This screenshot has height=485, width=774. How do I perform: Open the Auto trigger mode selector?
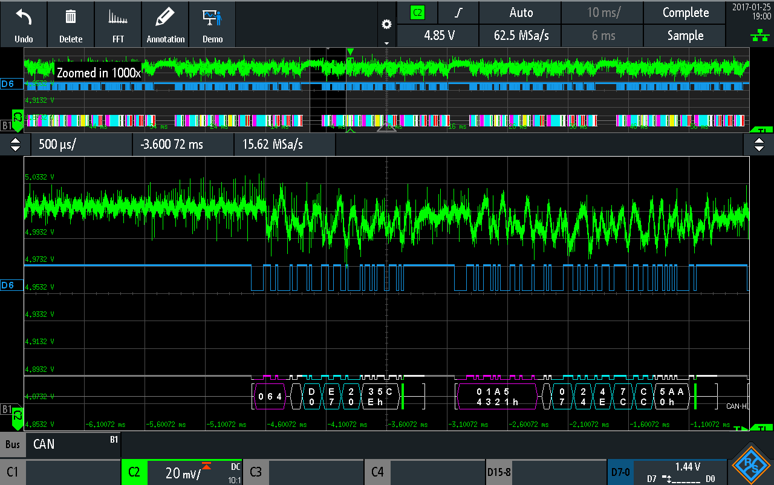click(x=521, y=13)
